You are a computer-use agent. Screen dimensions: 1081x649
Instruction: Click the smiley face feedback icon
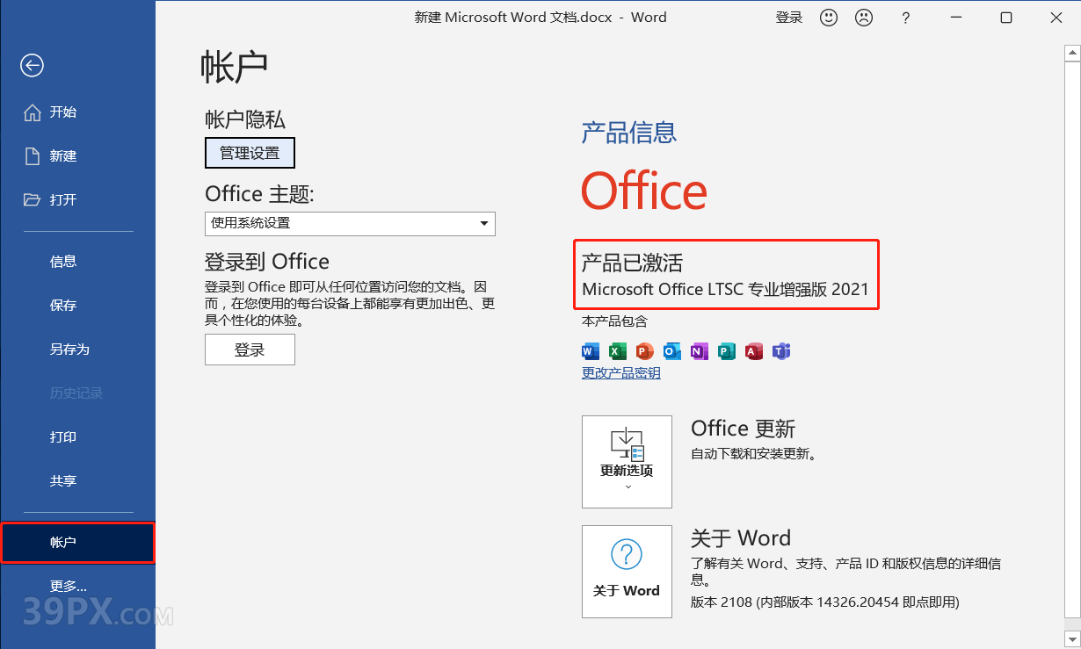tap(829, 18)
